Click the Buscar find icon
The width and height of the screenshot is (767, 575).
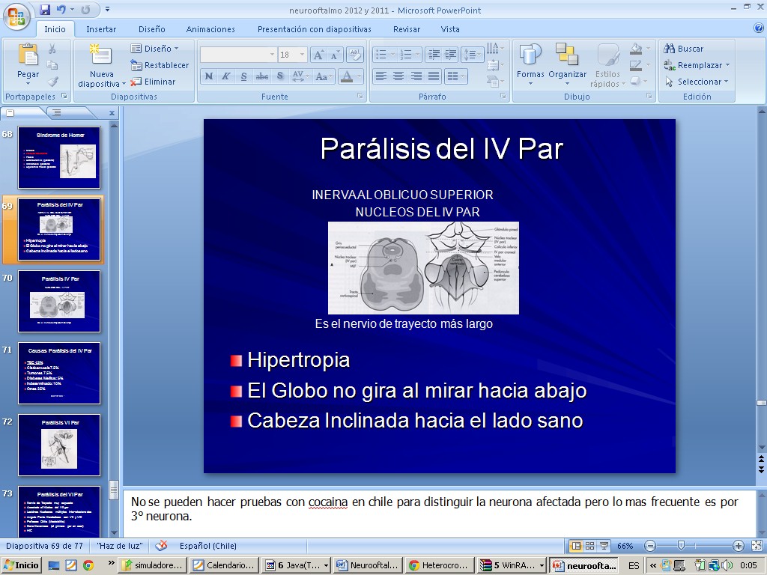[x=670, y=49]
